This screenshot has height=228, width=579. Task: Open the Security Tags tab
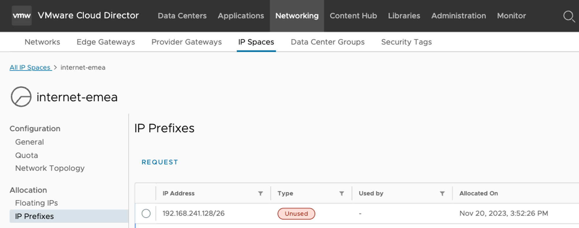(x=406, y=42)
